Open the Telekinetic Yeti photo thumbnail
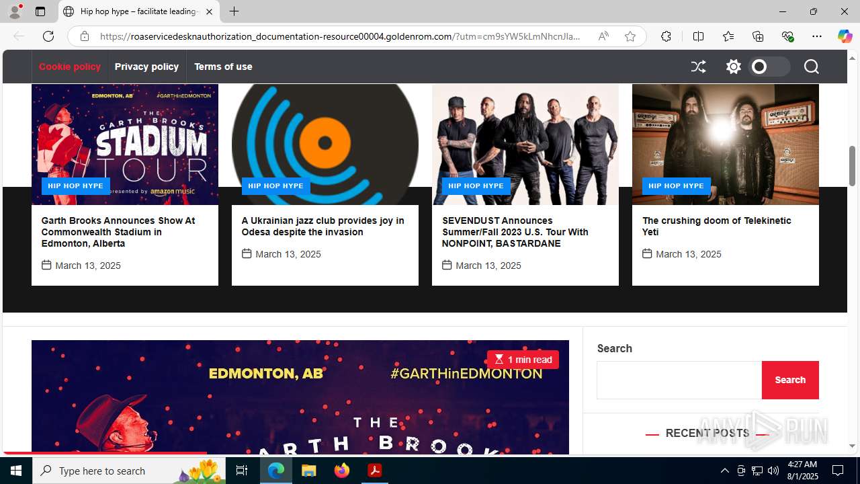This screenshot has width=860, height=484. pyautogui.click(x=726, y=145)
